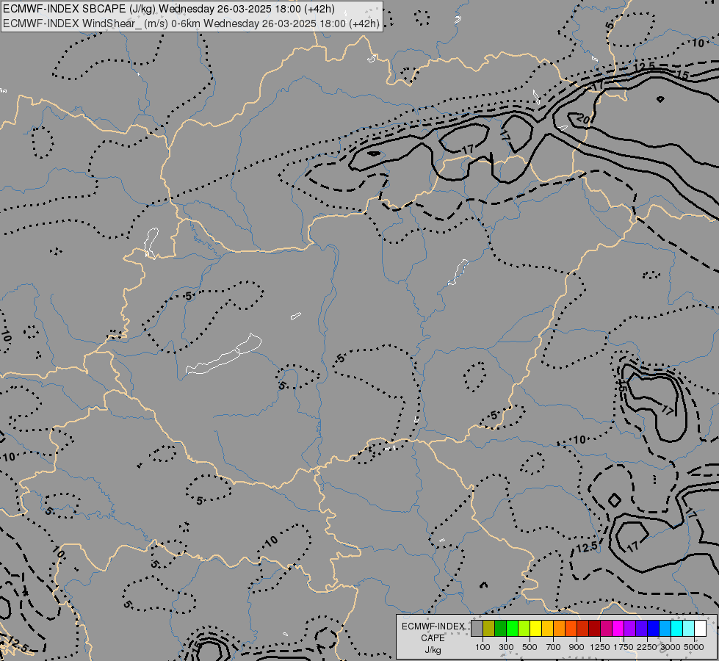Choose the crimson-pink swatch right of 1250
Screen dimensions: 719x661
tap(606, 629)
